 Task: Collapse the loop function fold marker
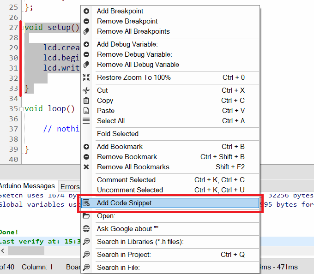[x=21, y=109]
